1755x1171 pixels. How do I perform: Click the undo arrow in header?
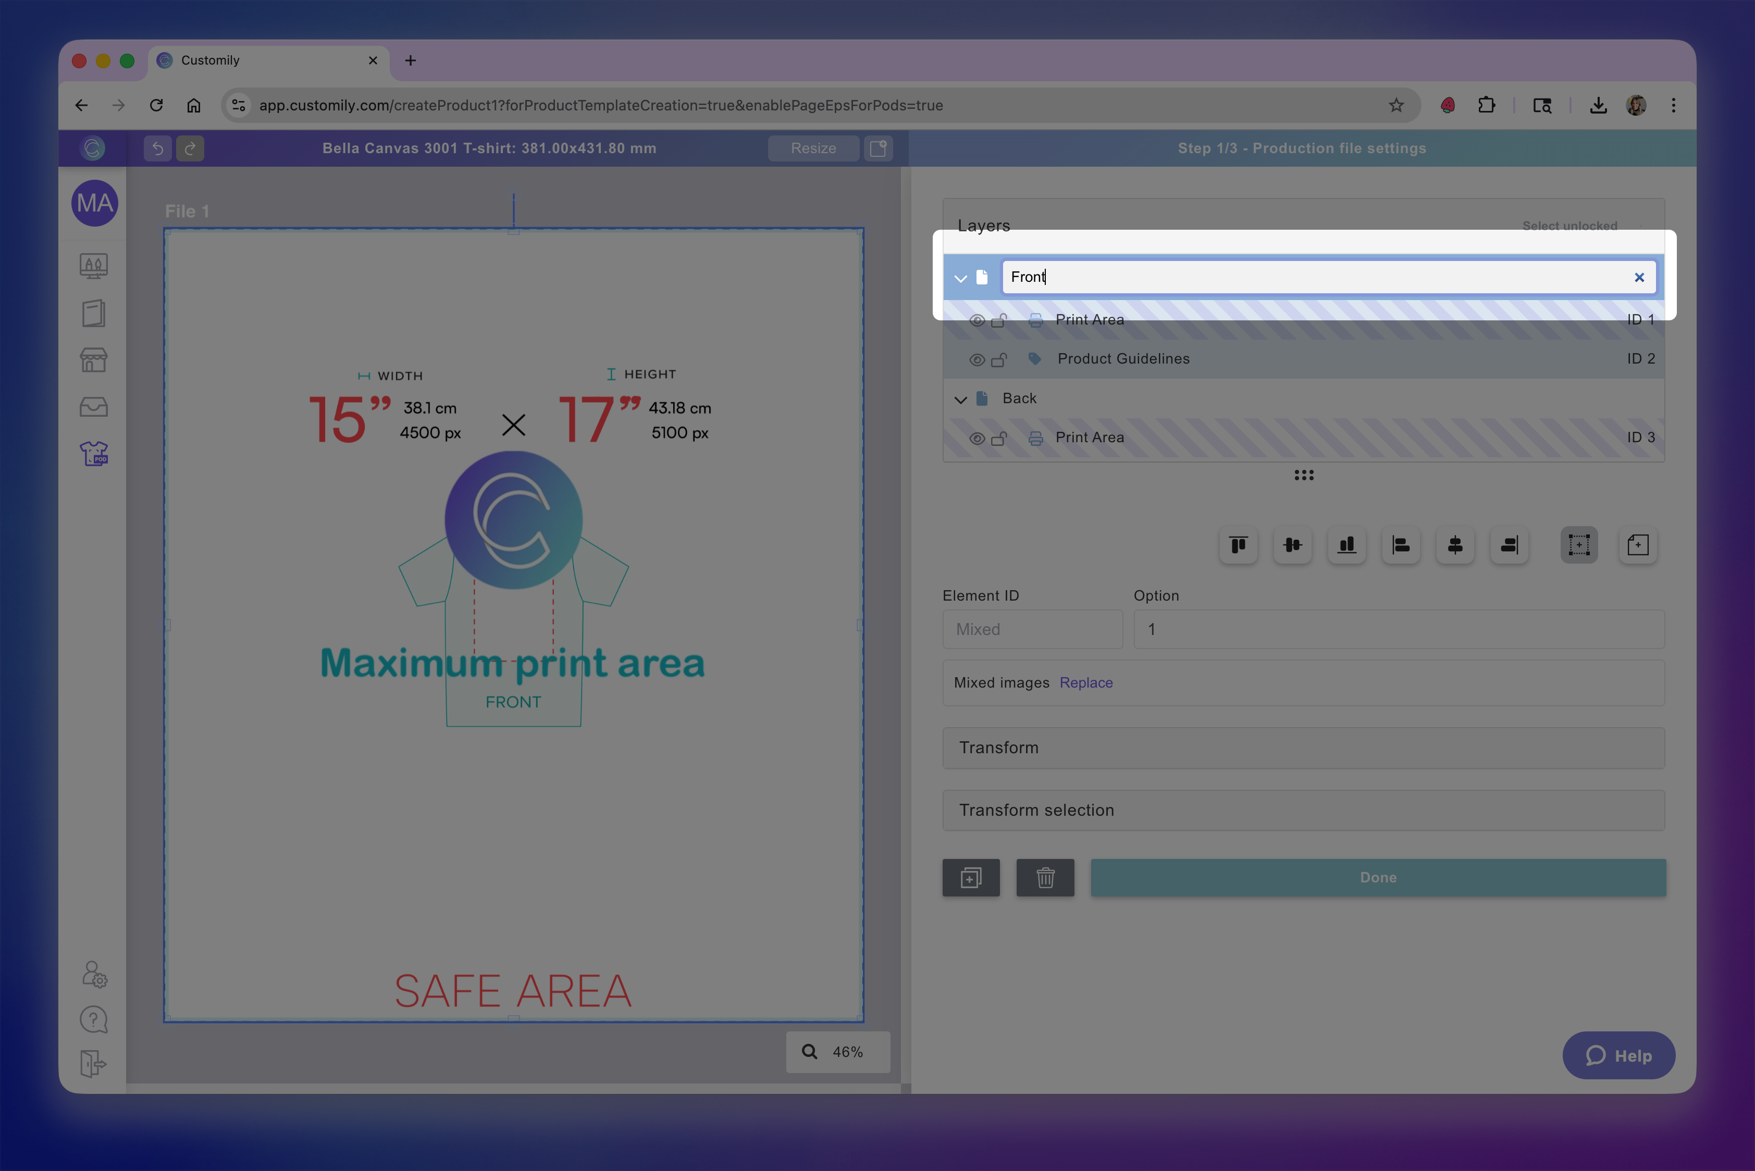[158, 148]
